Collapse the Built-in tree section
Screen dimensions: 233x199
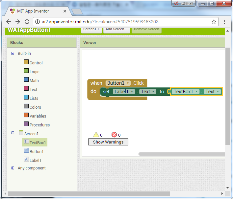pyautogui.click(x=13, y=53)
